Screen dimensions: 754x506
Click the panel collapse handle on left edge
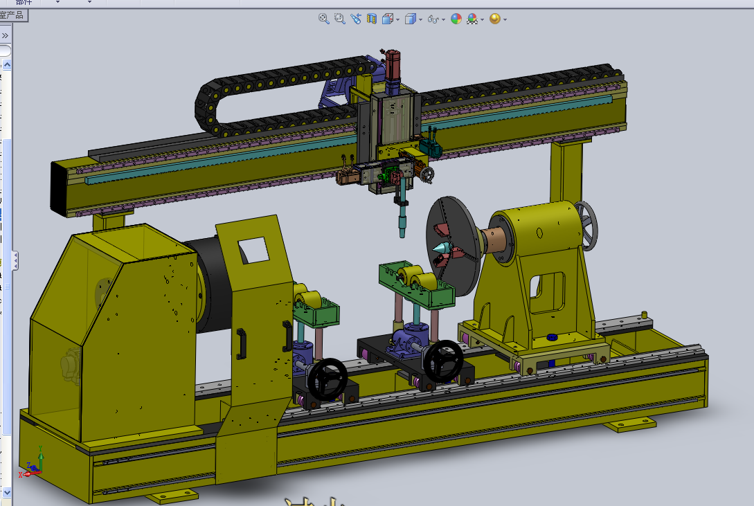(x=15, y=261)
